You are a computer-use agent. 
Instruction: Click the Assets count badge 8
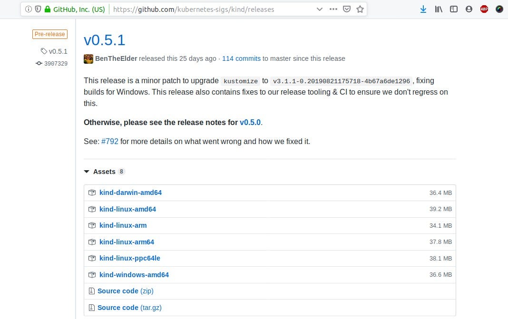121,172
